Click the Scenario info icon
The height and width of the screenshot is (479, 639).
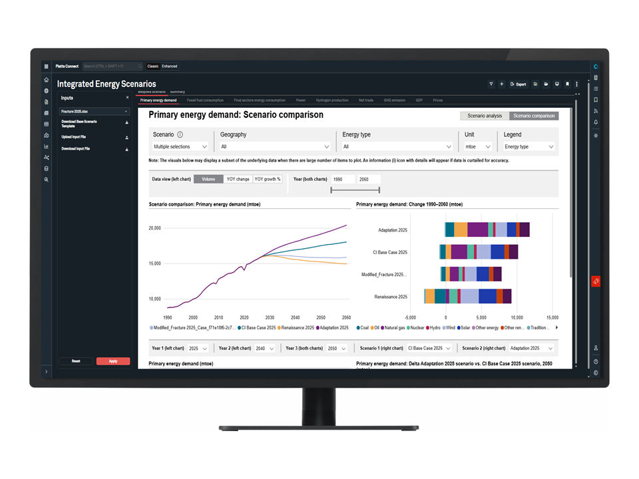(180, 134)
